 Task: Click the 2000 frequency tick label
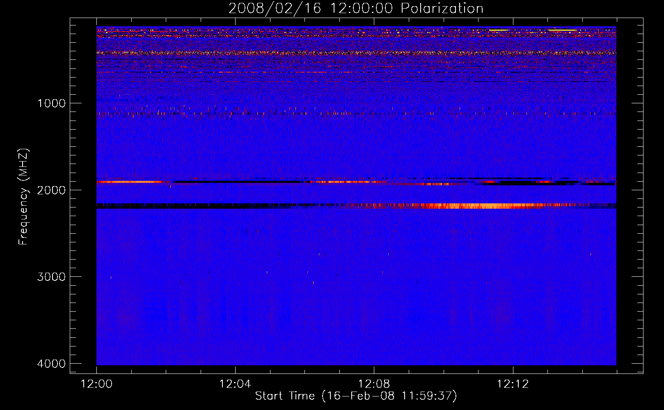click(51, 190)
